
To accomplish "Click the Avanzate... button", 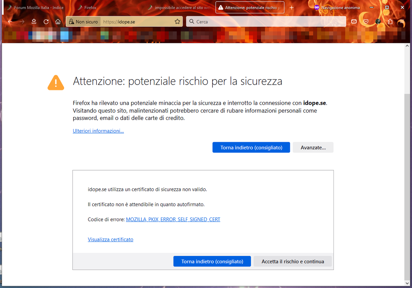I will click(313, 148).
